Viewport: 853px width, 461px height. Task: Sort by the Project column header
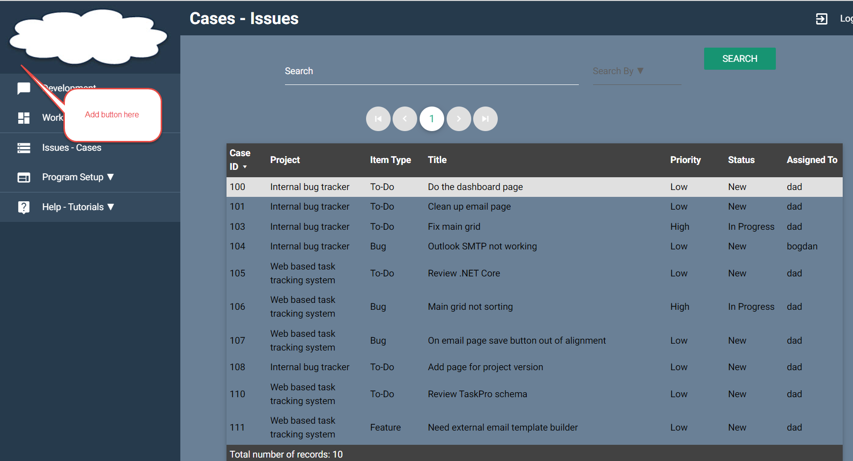(285, 160)
